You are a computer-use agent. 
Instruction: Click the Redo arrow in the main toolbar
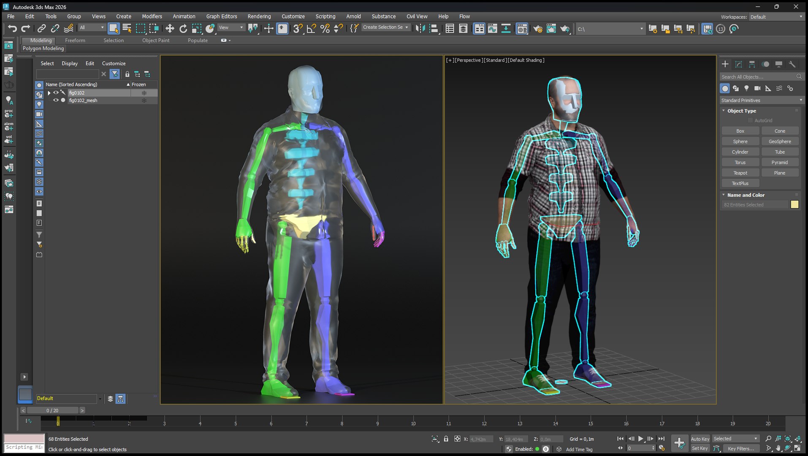point(26,29)
